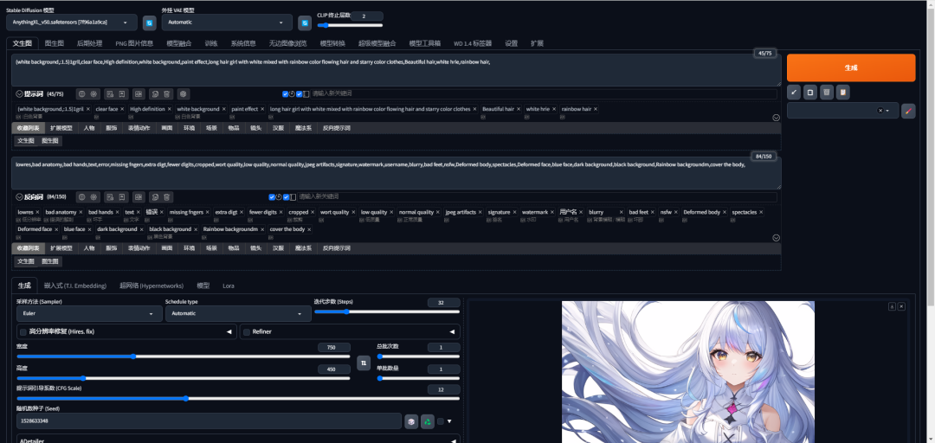Expand the Refiner section arrow
The image size is (935, 443).
click(452, 331)
